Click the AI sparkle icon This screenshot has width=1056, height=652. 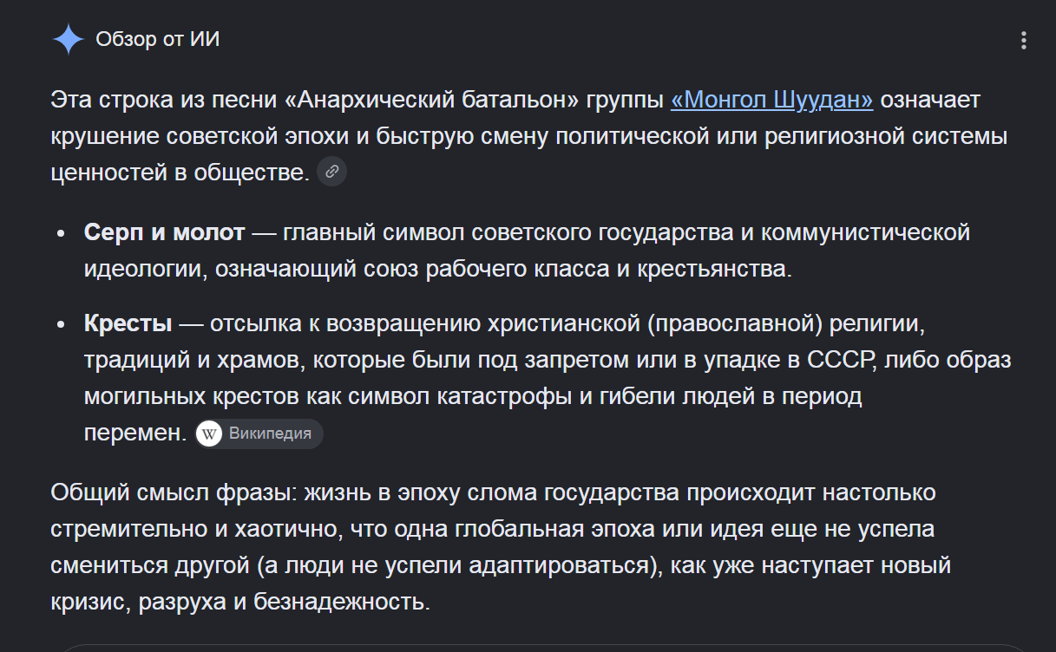tap(68, 40)
